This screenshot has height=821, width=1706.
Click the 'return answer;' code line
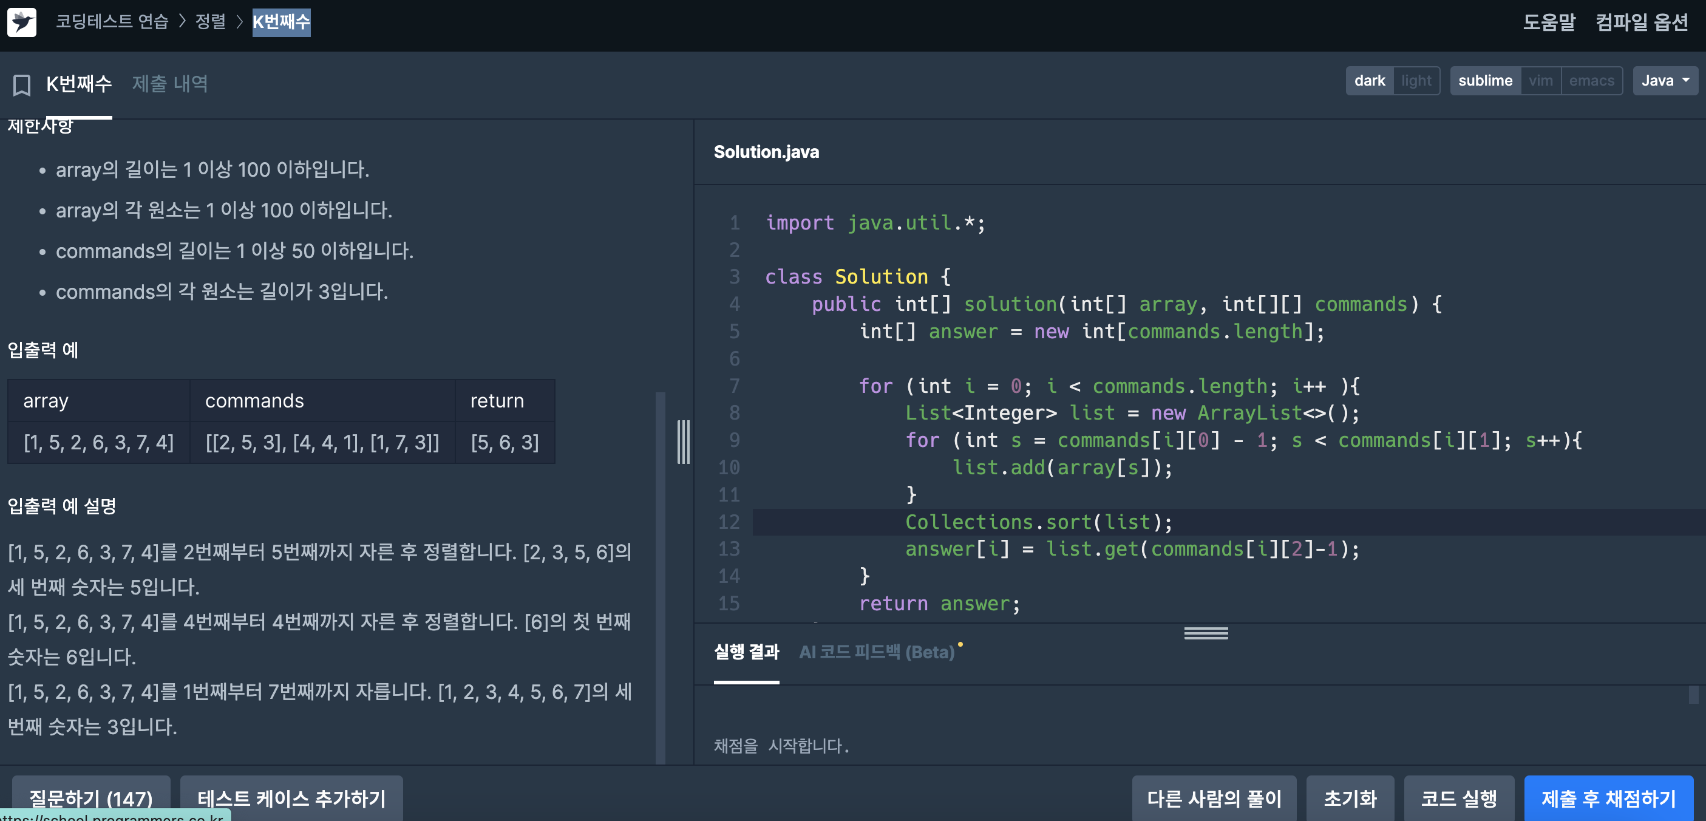939,604
